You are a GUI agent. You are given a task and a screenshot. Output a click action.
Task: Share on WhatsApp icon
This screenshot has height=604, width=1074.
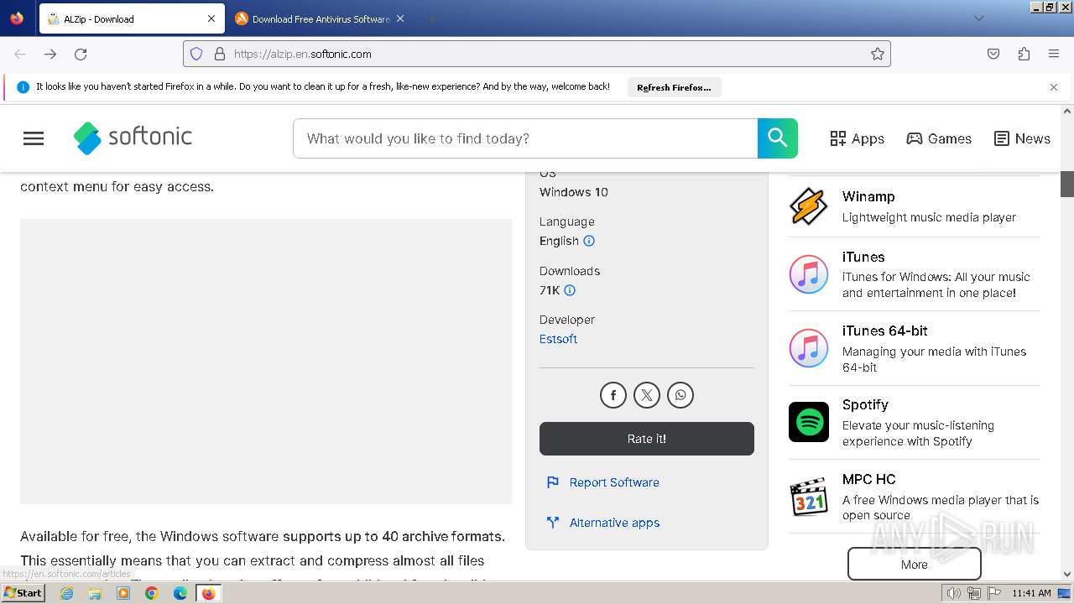click(x=680, y=395)
